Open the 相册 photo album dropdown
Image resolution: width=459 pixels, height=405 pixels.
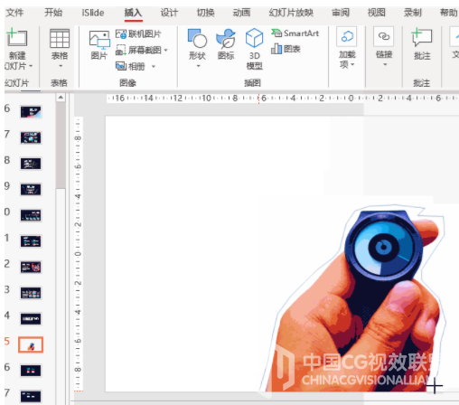pyautogui.click(x=154, y=66)
